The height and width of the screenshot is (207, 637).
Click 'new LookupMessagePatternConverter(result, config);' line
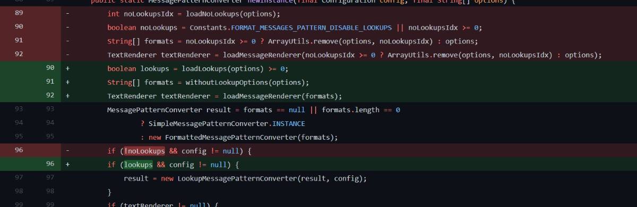coord(245,178)
